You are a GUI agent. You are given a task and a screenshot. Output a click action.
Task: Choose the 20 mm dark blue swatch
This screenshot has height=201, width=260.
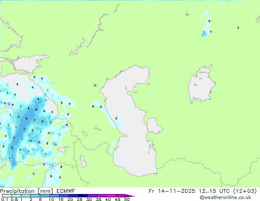click(x=73, y=196)
